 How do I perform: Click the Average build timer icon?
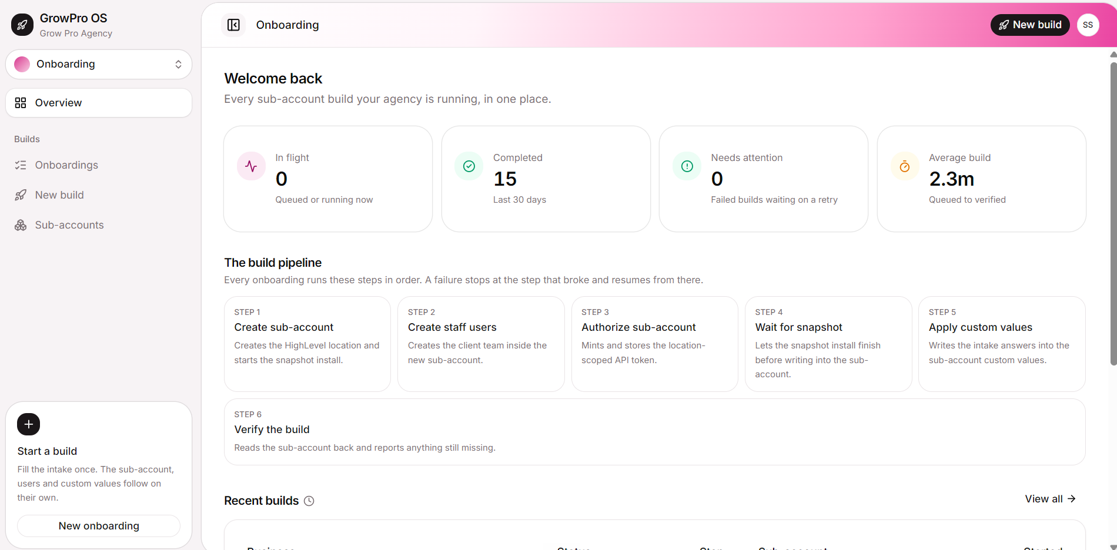[905, 166]
